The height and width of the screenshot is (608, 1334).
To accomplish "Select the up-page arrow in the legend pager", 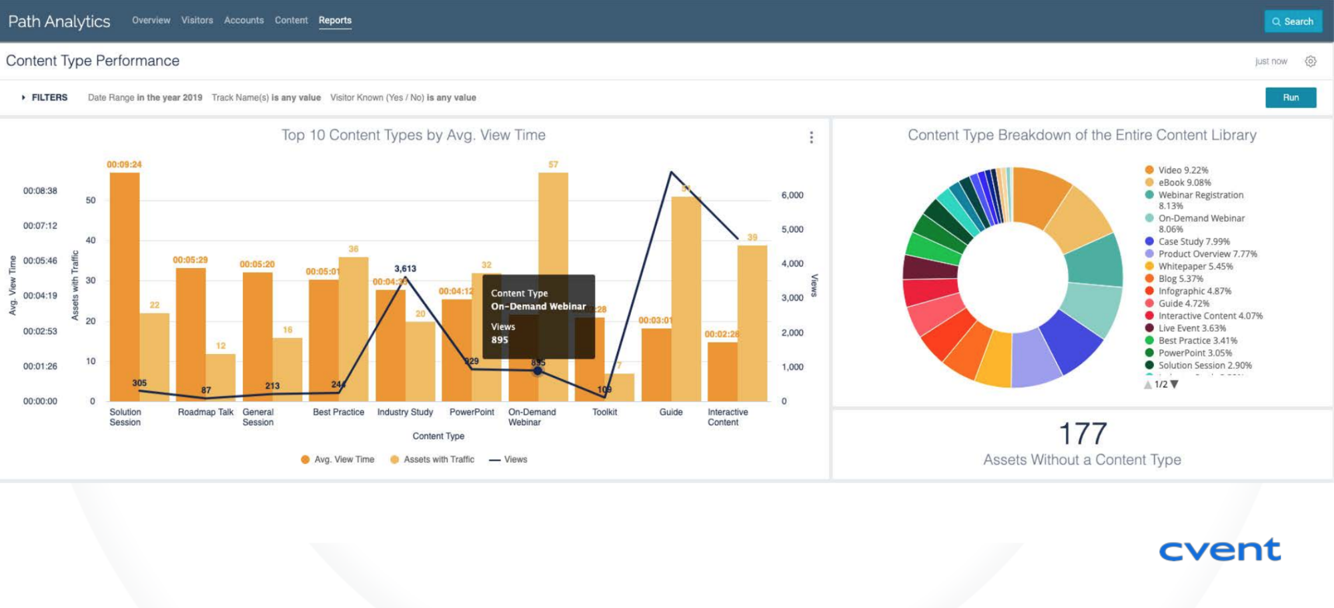I will tap(1149, 384).
